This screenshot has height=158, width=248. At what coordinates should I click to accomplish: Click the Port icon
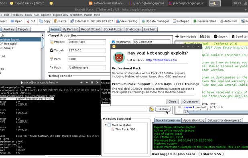(x=51, y=59)
